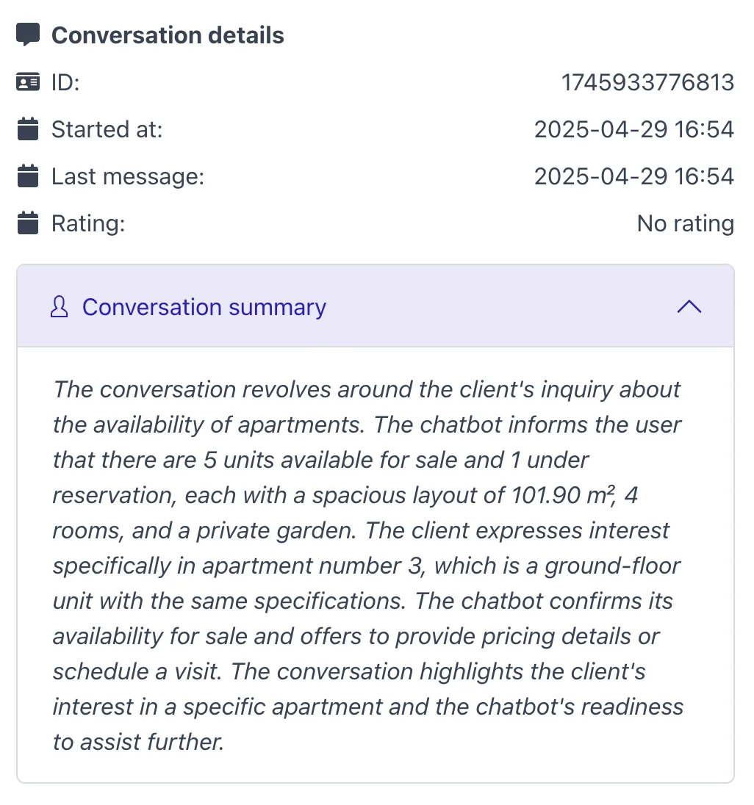Click the empty area of the summary header bar
Viewport: 754px width, 805px height.
500,307
